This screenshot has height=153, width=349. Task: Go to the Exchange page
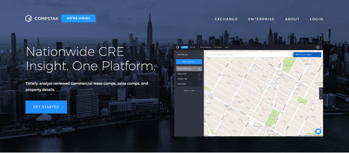226,19
